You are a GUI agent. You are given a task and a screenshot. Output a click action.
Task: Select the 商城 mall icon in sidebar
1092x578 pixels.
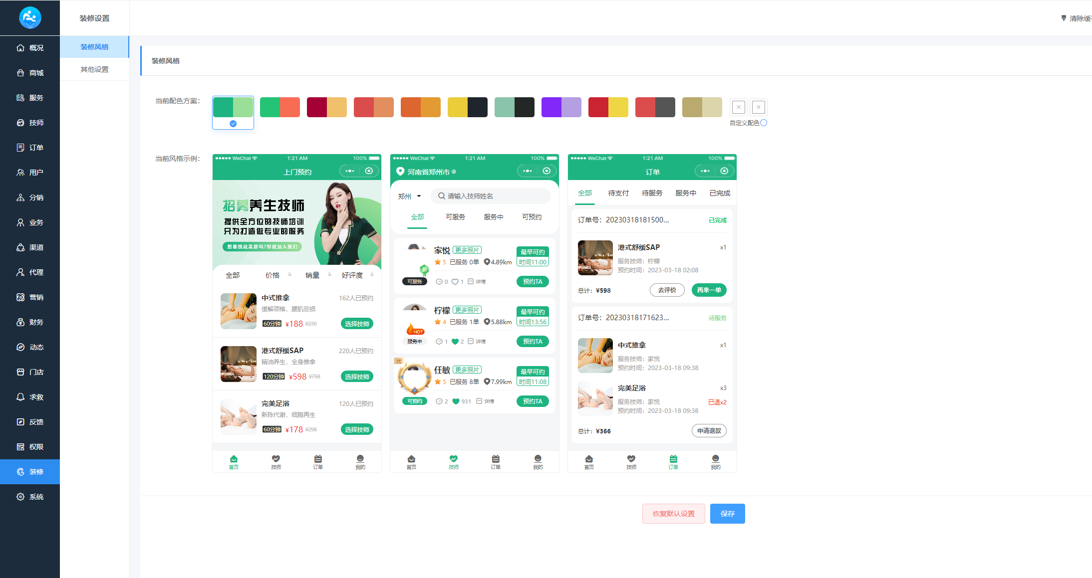click(30, 72)
